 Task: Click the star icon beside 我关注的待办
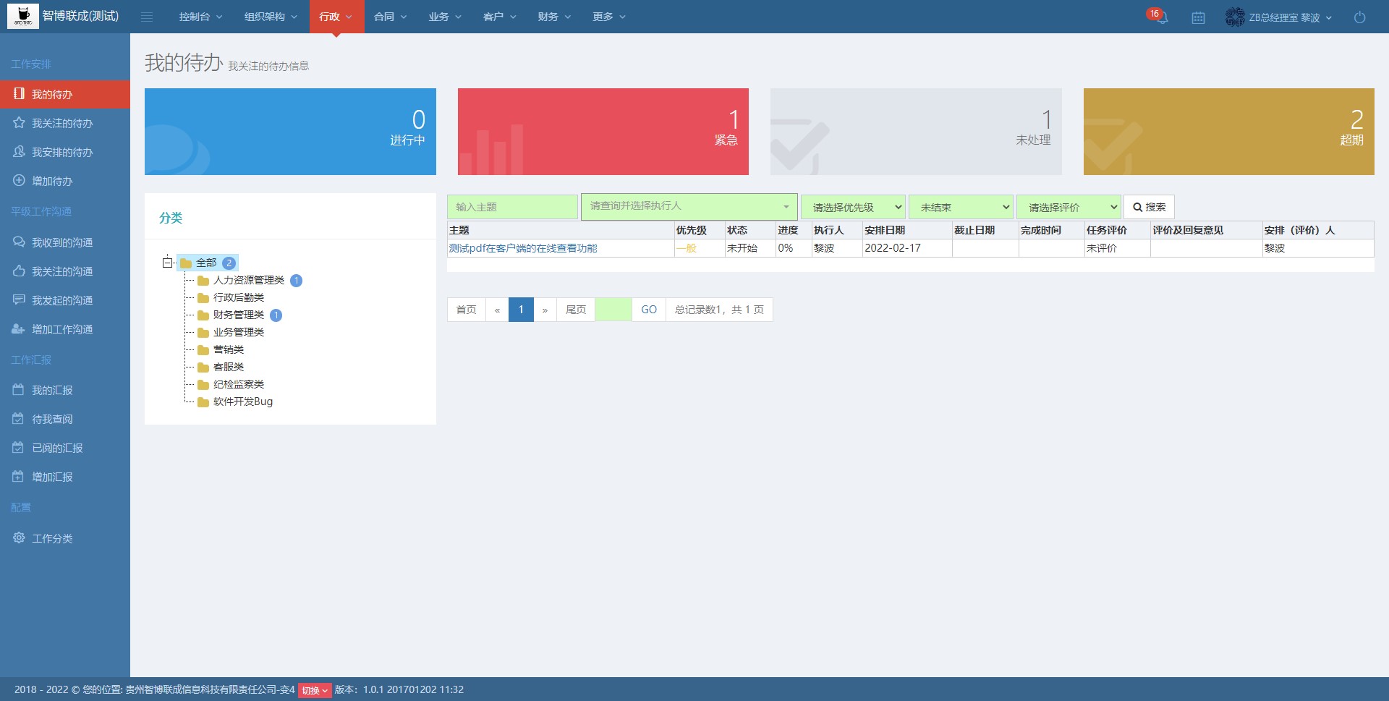coord(20,122)
